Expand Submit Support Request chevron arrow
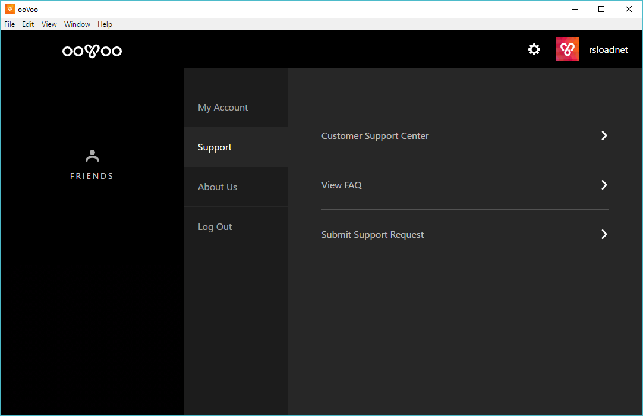643x416 pixels. pyautogui.click(x=604, y=234)
